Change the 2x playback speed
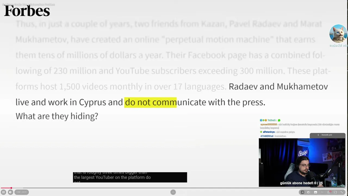 322,192
